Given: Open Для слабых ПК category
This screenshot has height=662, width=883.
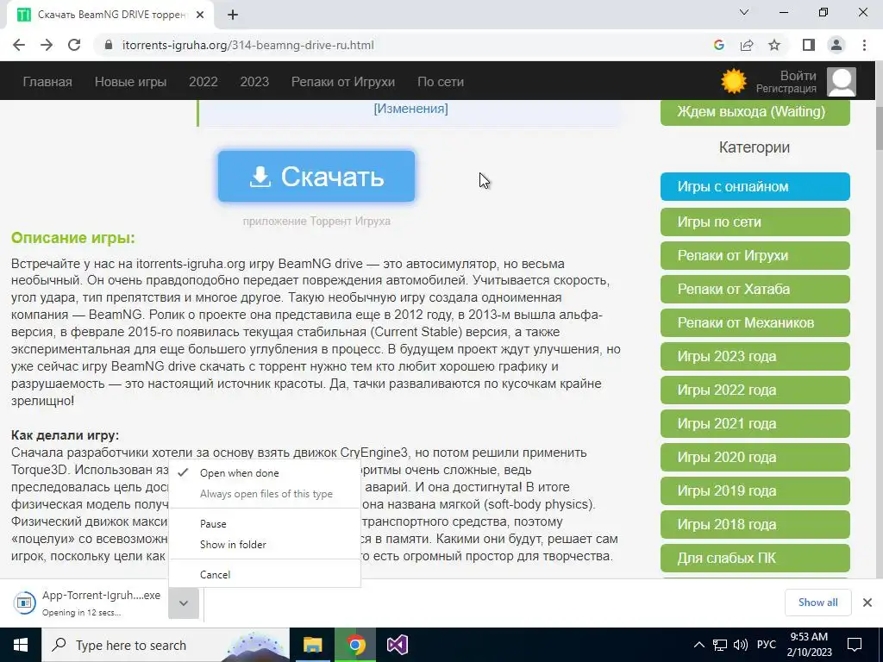Looking at the screenshot, I should point(755,558).
